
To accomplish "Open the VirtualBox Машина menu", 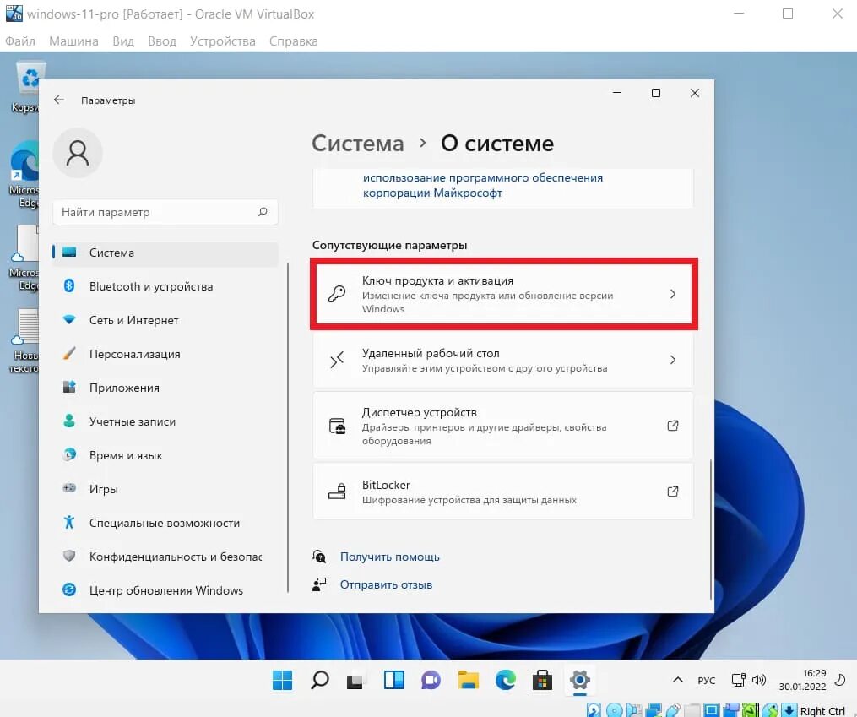I will tap(73, 41).
